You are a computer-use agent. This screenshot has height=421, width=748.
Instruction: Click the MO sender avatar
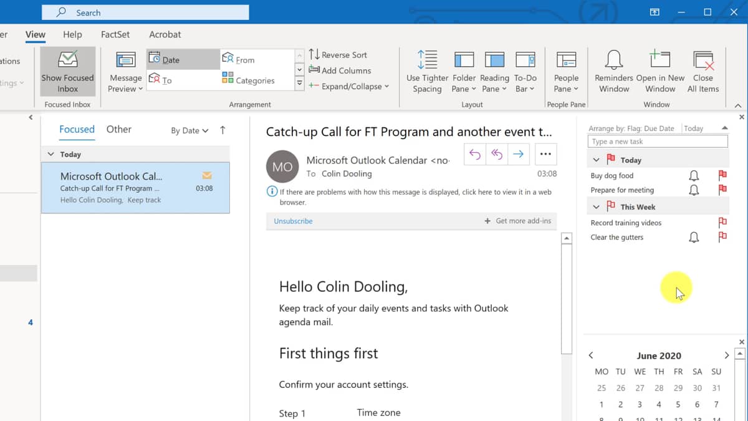pos(282,167)
